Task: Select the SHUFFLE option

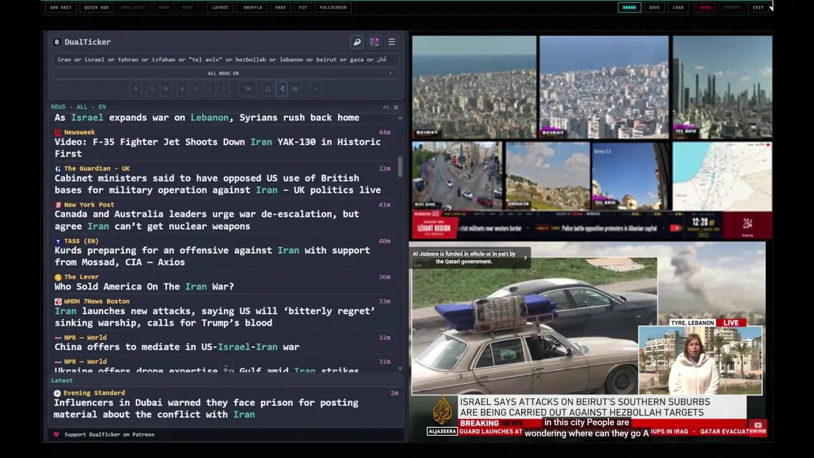Action: 252,8
